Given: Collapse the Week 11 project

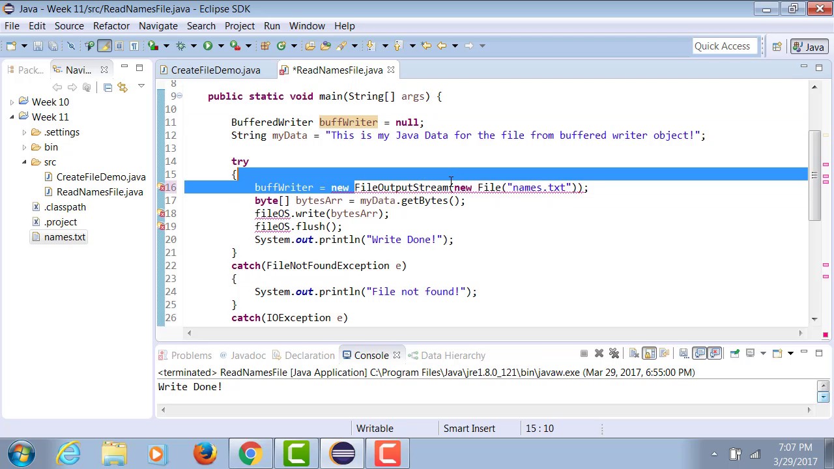Looking at the screenshot, I should pos(12,117).
